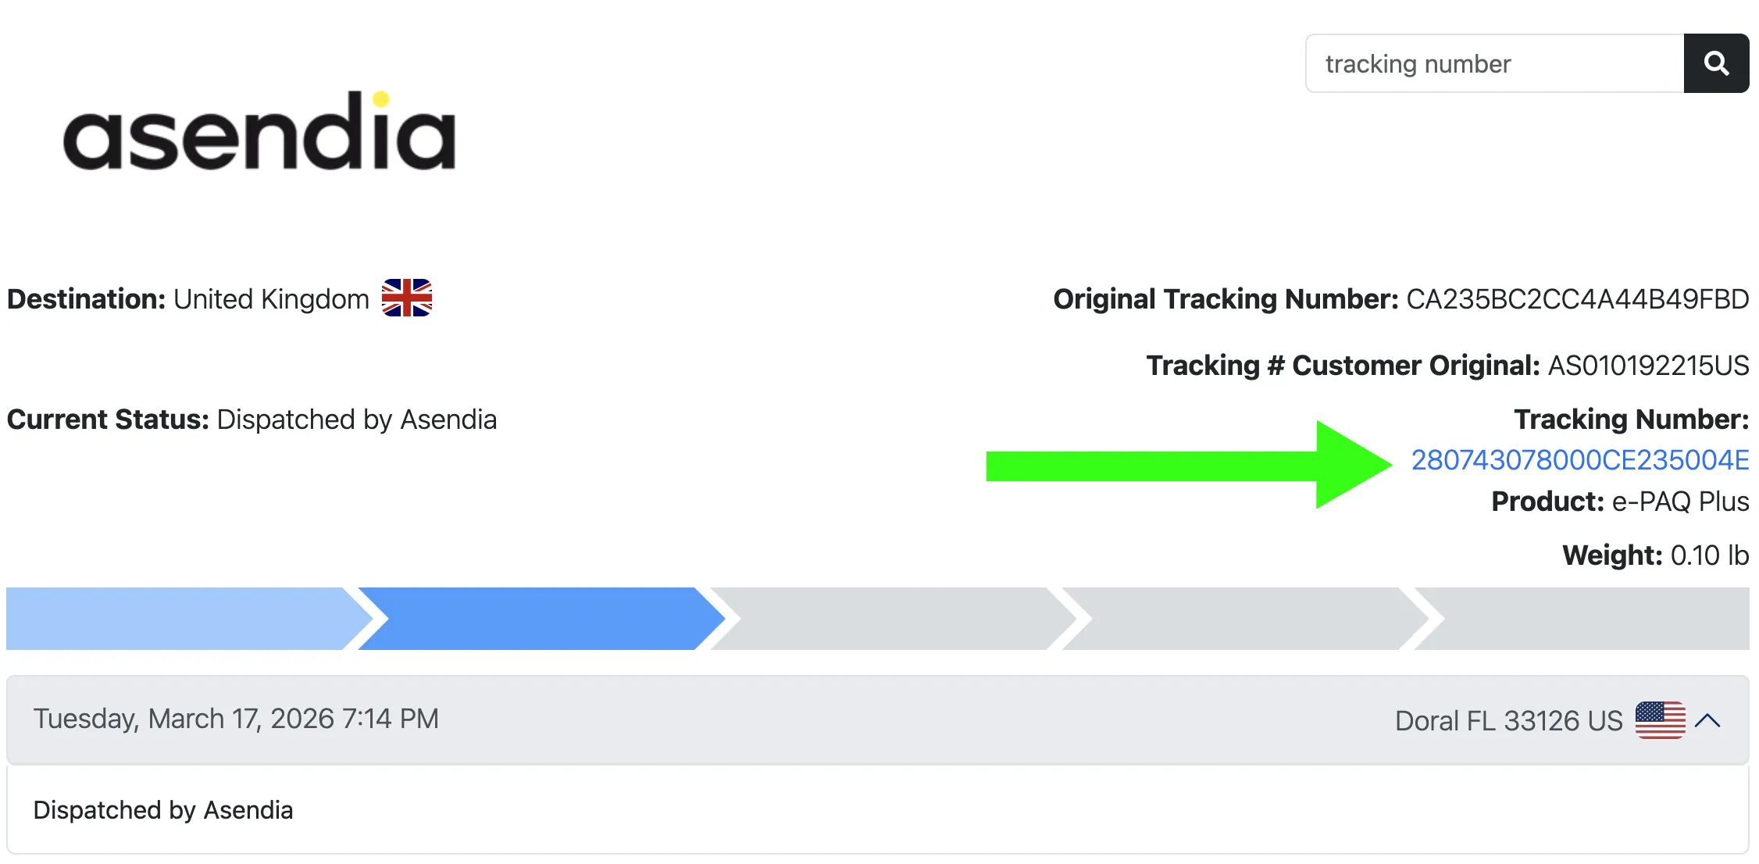Click the Tuesday, March 17, 2026 event header
The width and height of the screenshot is (1759, 864).
pyautogui.click(x=236, y=719)
